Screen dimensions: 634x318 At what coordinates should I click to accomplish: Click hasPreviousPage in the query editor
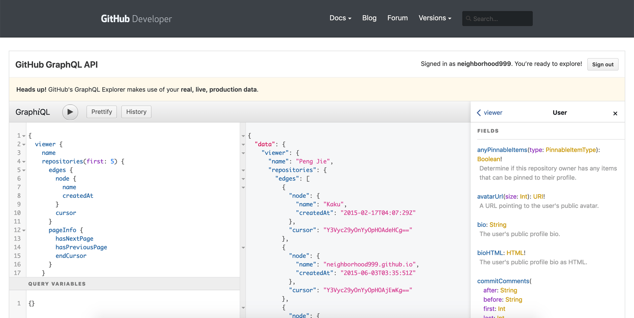pyautogui.click(x=81, y=247)
